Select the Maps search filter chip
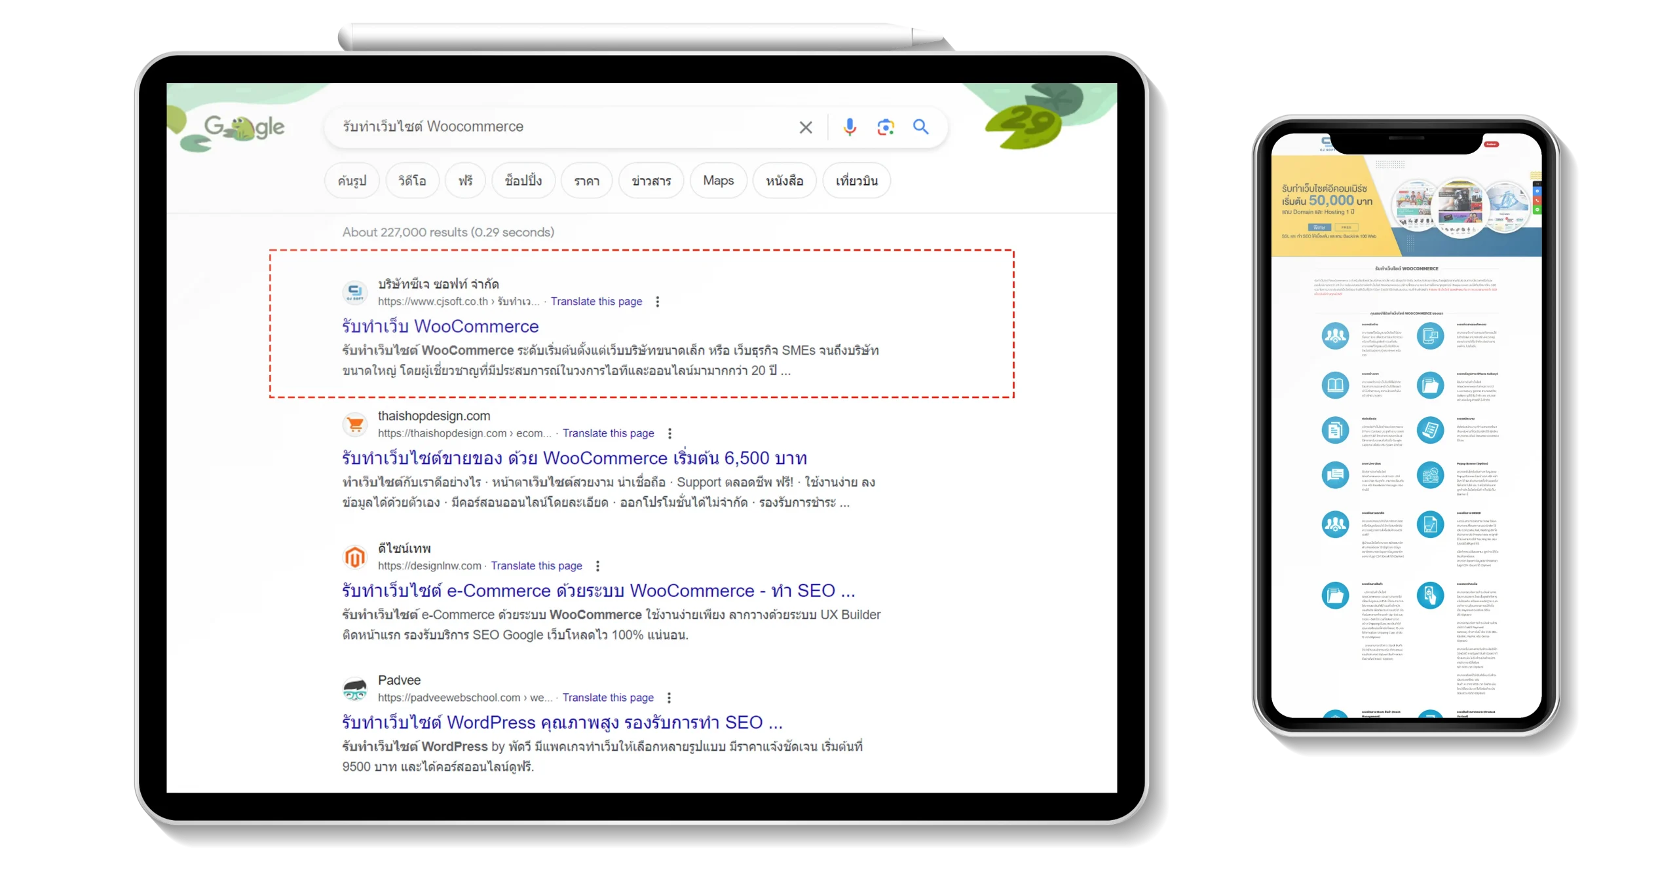This screenshot has height=879, width=1677. pyautogui.click(x=718, y=181)
